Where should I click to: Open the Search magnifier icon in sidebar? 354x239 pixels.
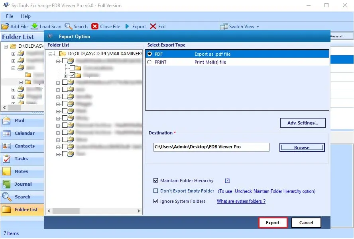click(6, 197)
